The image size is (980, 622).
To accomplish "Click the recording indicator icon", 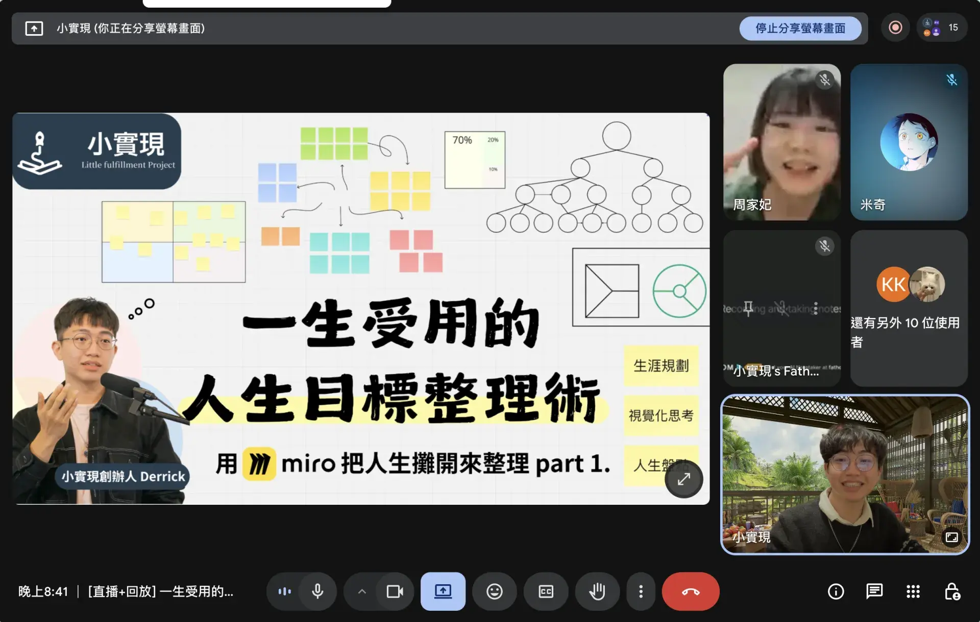I will [x=895, y=28].
